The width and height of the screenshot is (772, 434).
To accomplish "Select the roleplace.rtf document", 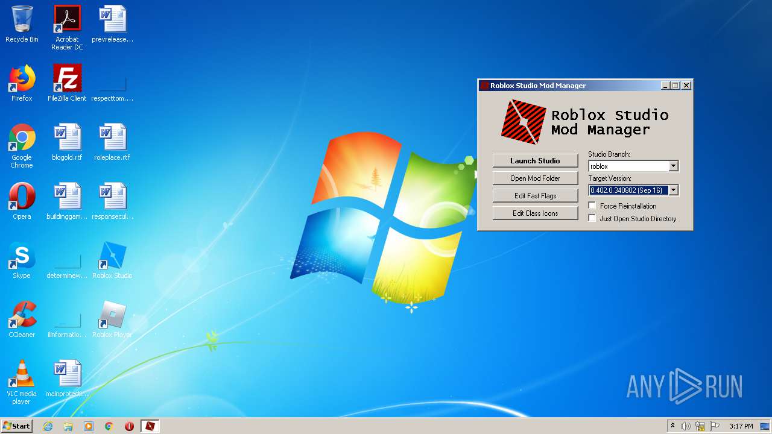I will click(x=112, y=143).
